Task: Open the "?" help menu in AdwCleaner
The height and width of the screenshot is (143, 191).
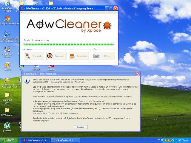Action: [21, 13]
